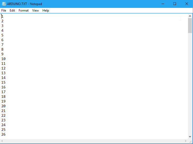Minimize the Notepad window
193x144 pixels.
(163, 4)
